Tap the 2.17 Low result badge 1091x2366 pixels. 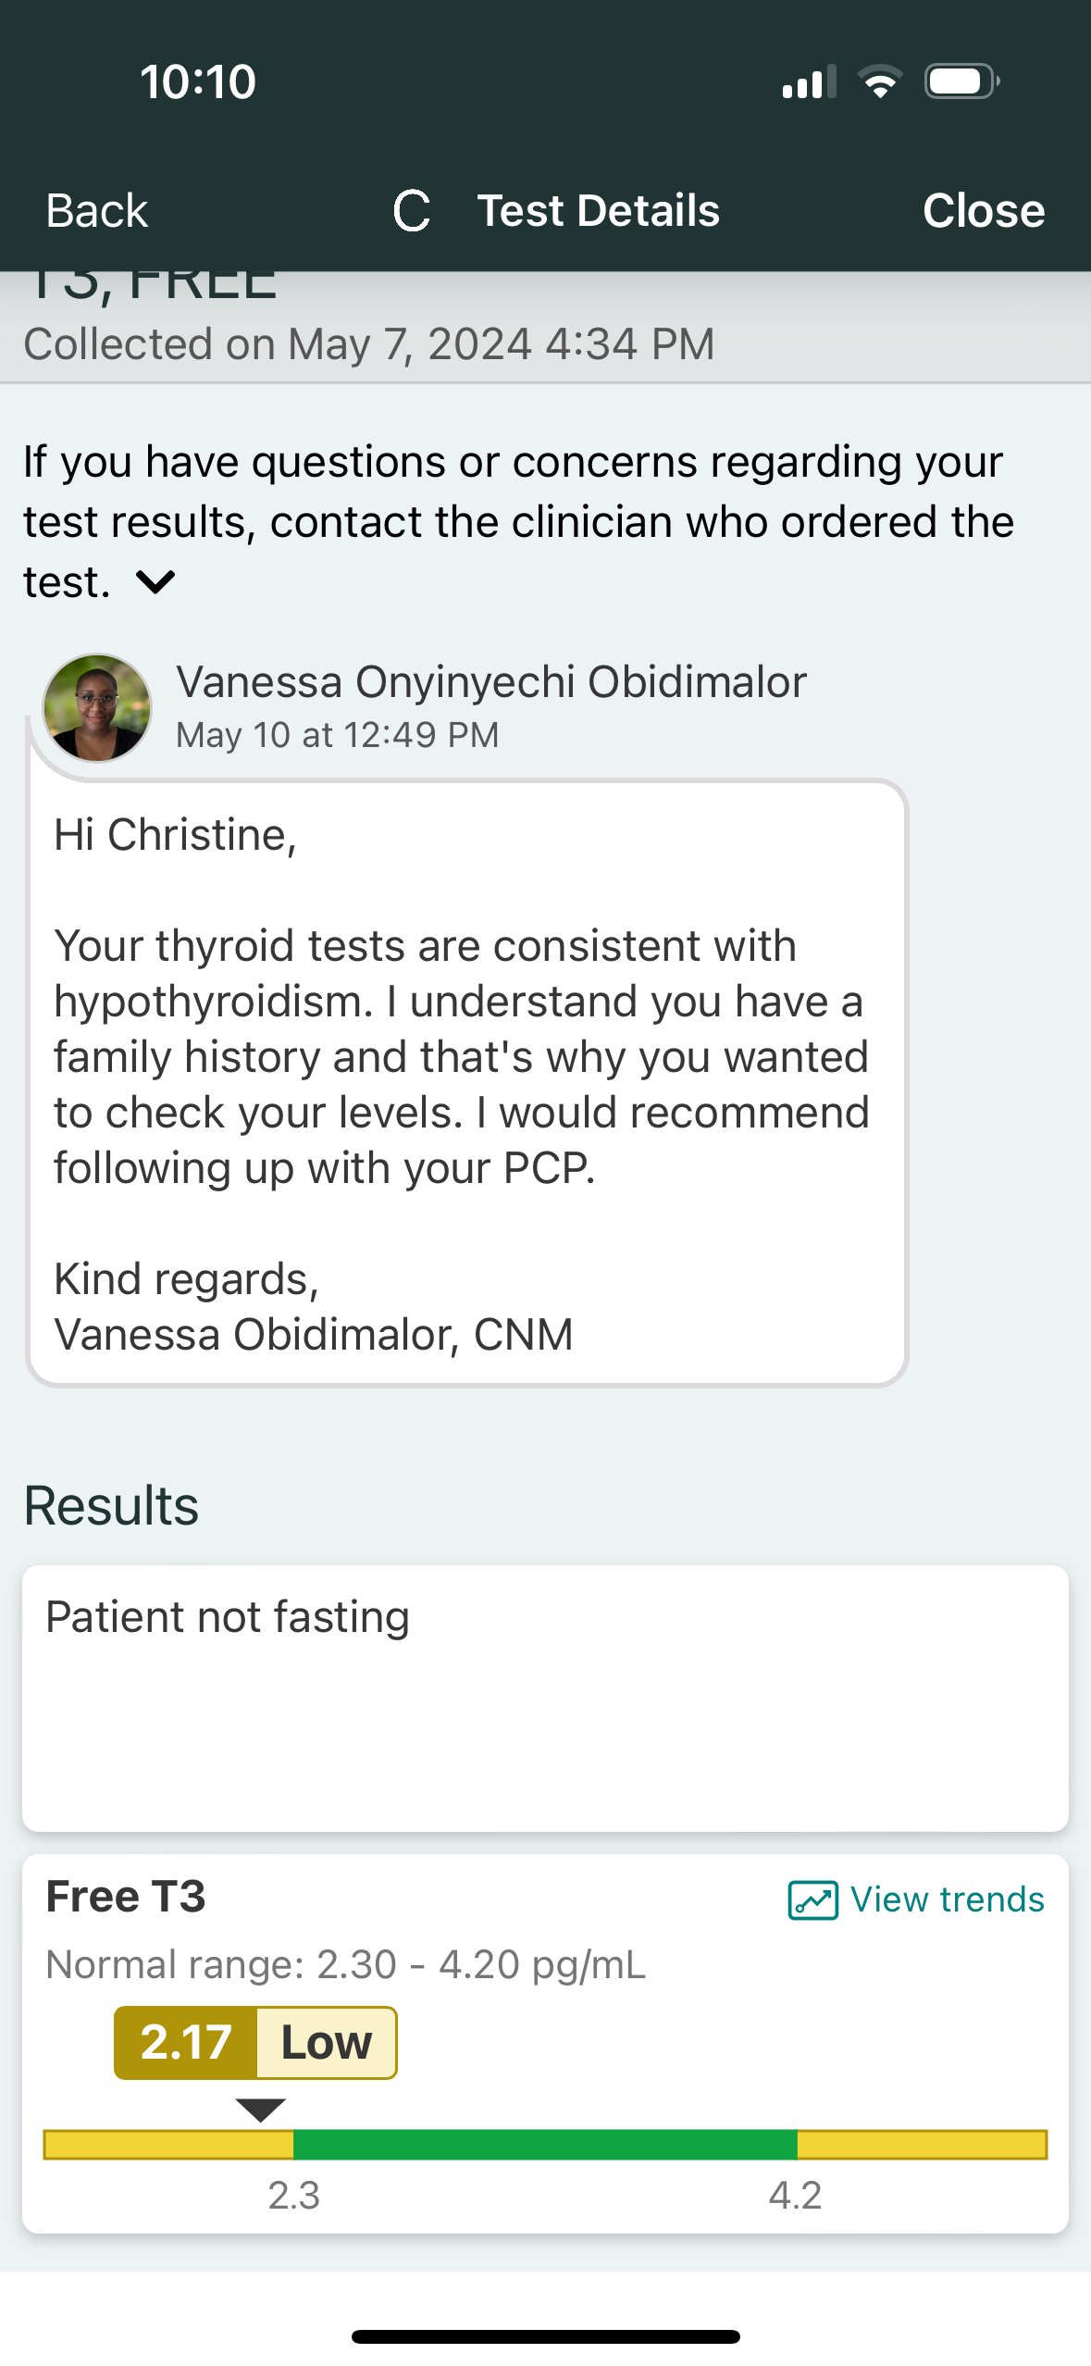255,2043
